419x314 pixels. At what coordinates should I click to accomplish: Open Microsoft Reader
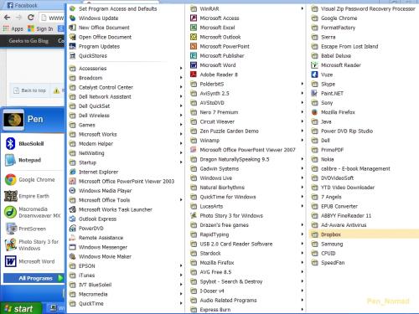(x=341, y=65)
